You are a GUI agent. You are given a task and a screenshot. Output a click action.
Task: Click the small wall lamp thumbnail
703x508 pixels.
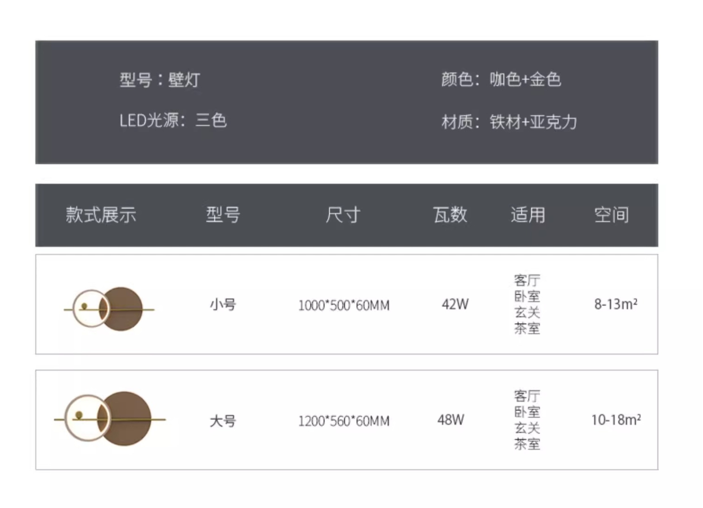[x=109, y=309]
